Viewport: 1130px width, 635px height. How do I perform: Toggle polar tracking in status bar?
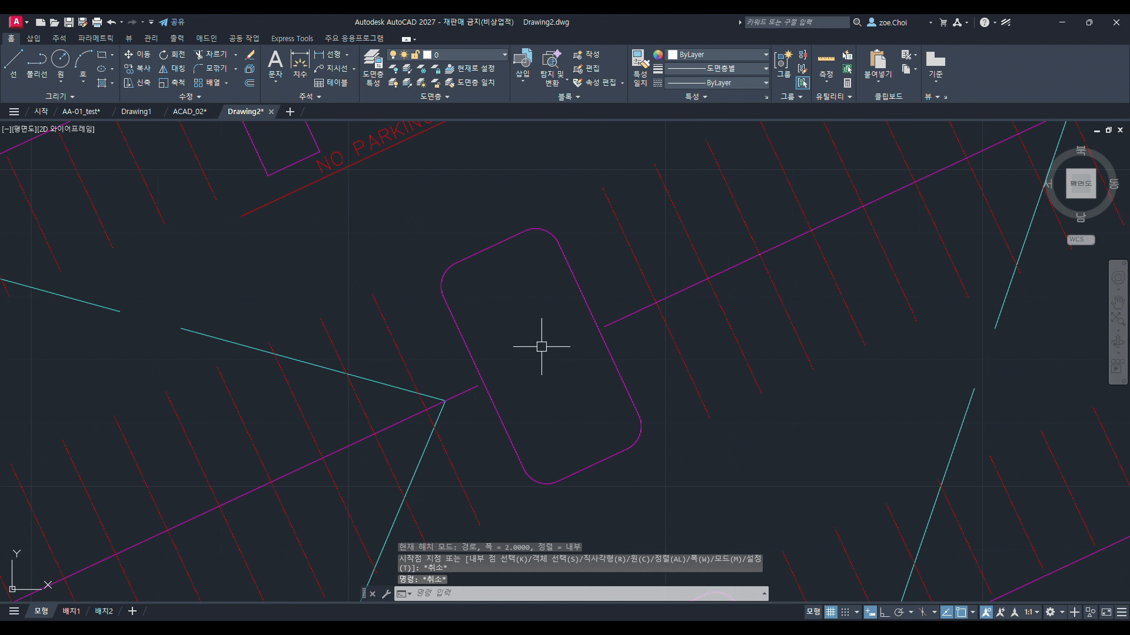click(899, 612)
